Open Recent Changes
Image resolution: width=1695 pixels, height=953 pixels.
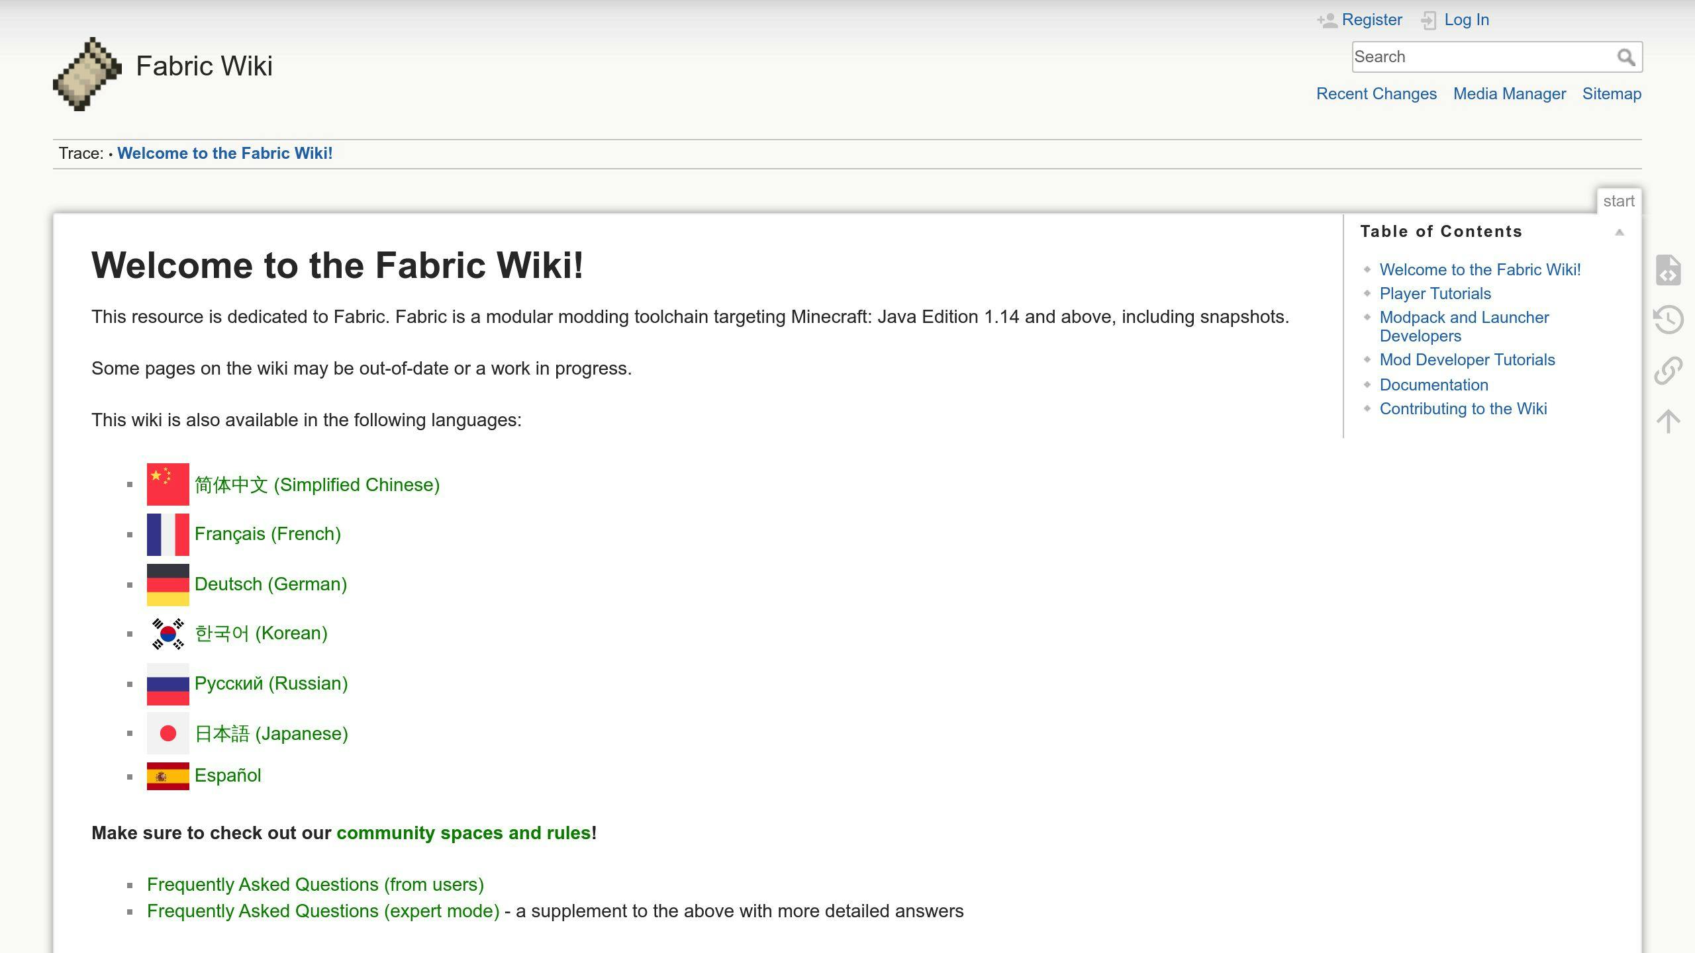(1377, 94)
